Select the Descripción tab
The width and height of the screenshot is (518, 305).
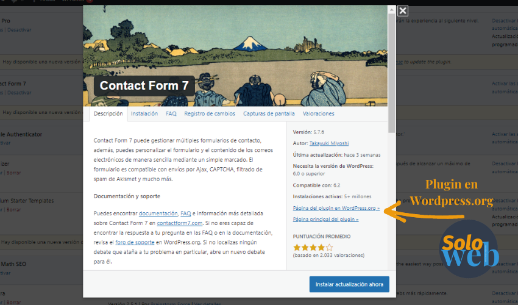(108, 113)
